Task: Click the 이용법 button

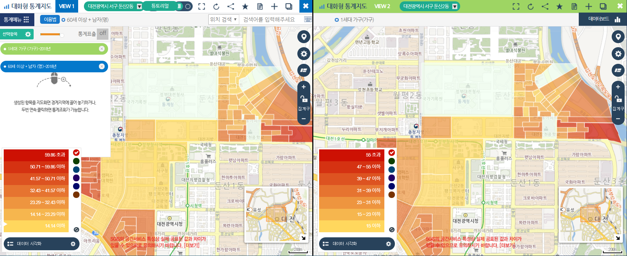Action: point(50,20)
